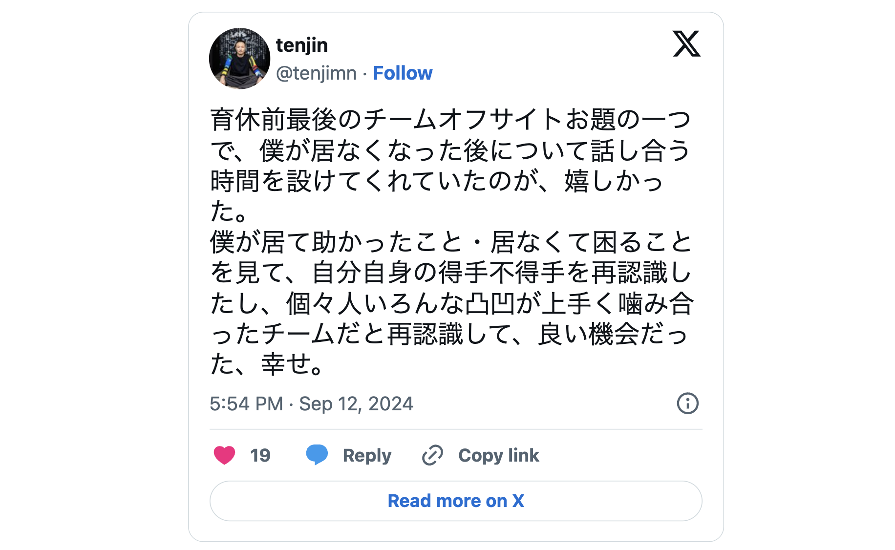Click the X logo in the tweet corner
The image size is (895, 550).
[x=686, y=44]
